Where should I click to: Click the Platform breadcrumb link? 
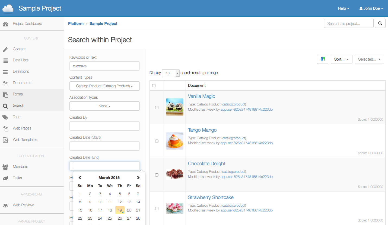[x=76, y=24]
